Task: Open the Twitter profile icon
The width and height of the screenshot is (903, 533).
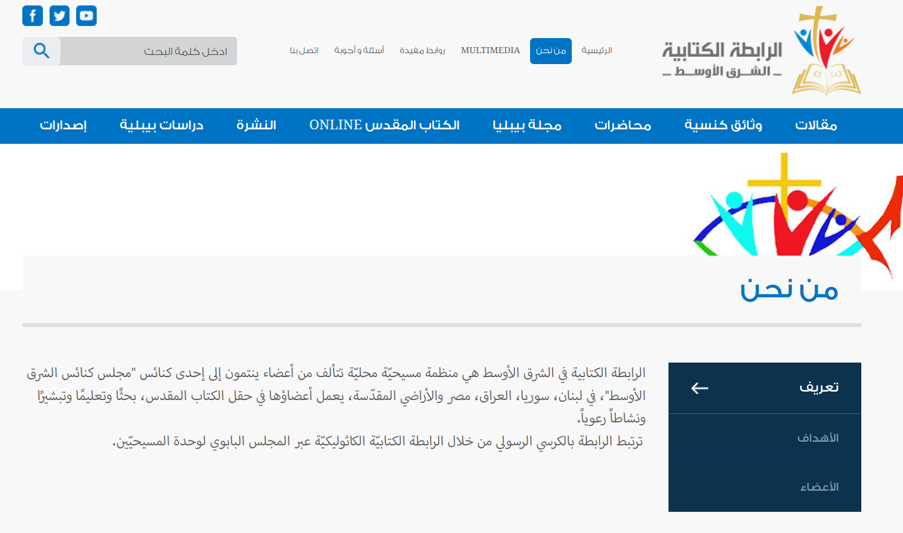Action: click(x=59, y=16)
